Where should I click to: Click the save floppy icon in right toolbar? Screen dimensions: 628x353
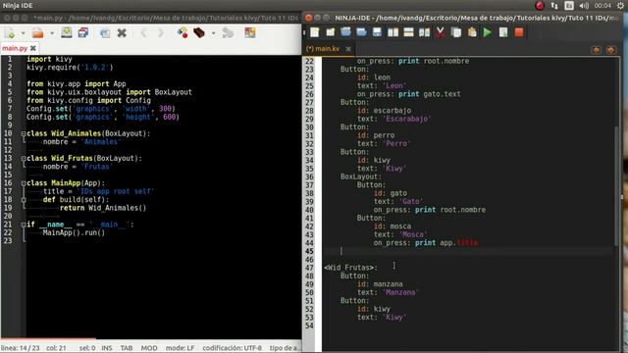[x=377, y=32]
